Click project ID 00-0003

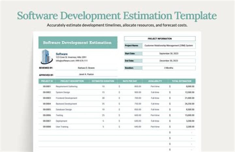point(47,98)
